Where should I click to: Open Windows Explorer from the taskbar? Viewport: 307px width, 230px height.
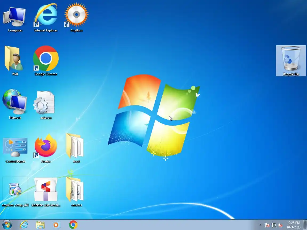40,225
